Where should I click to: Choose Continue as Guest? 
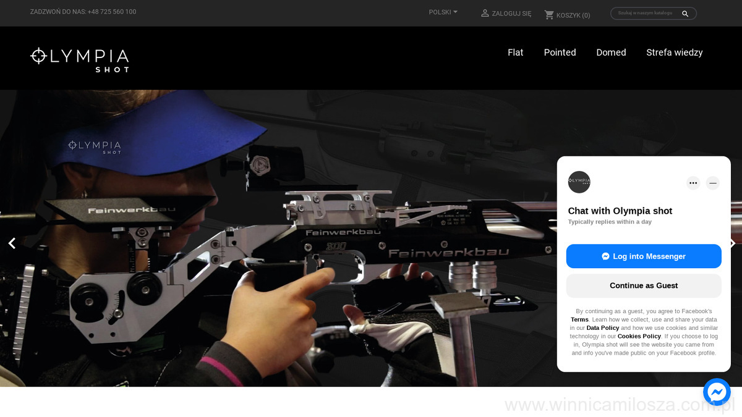tap(644, 285)
